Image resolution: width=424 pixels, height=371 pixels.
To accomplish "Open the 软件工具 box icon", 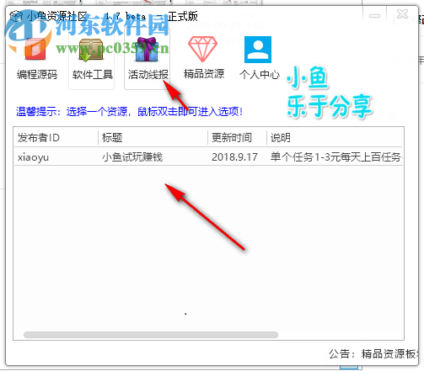I will [x=91, y=50].
